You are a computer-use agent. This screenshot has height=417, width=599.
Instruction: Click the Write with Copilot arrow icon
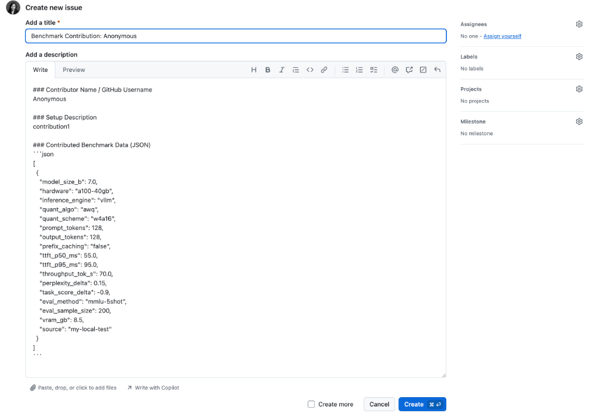pyautogui.click(x=129, y=388)
